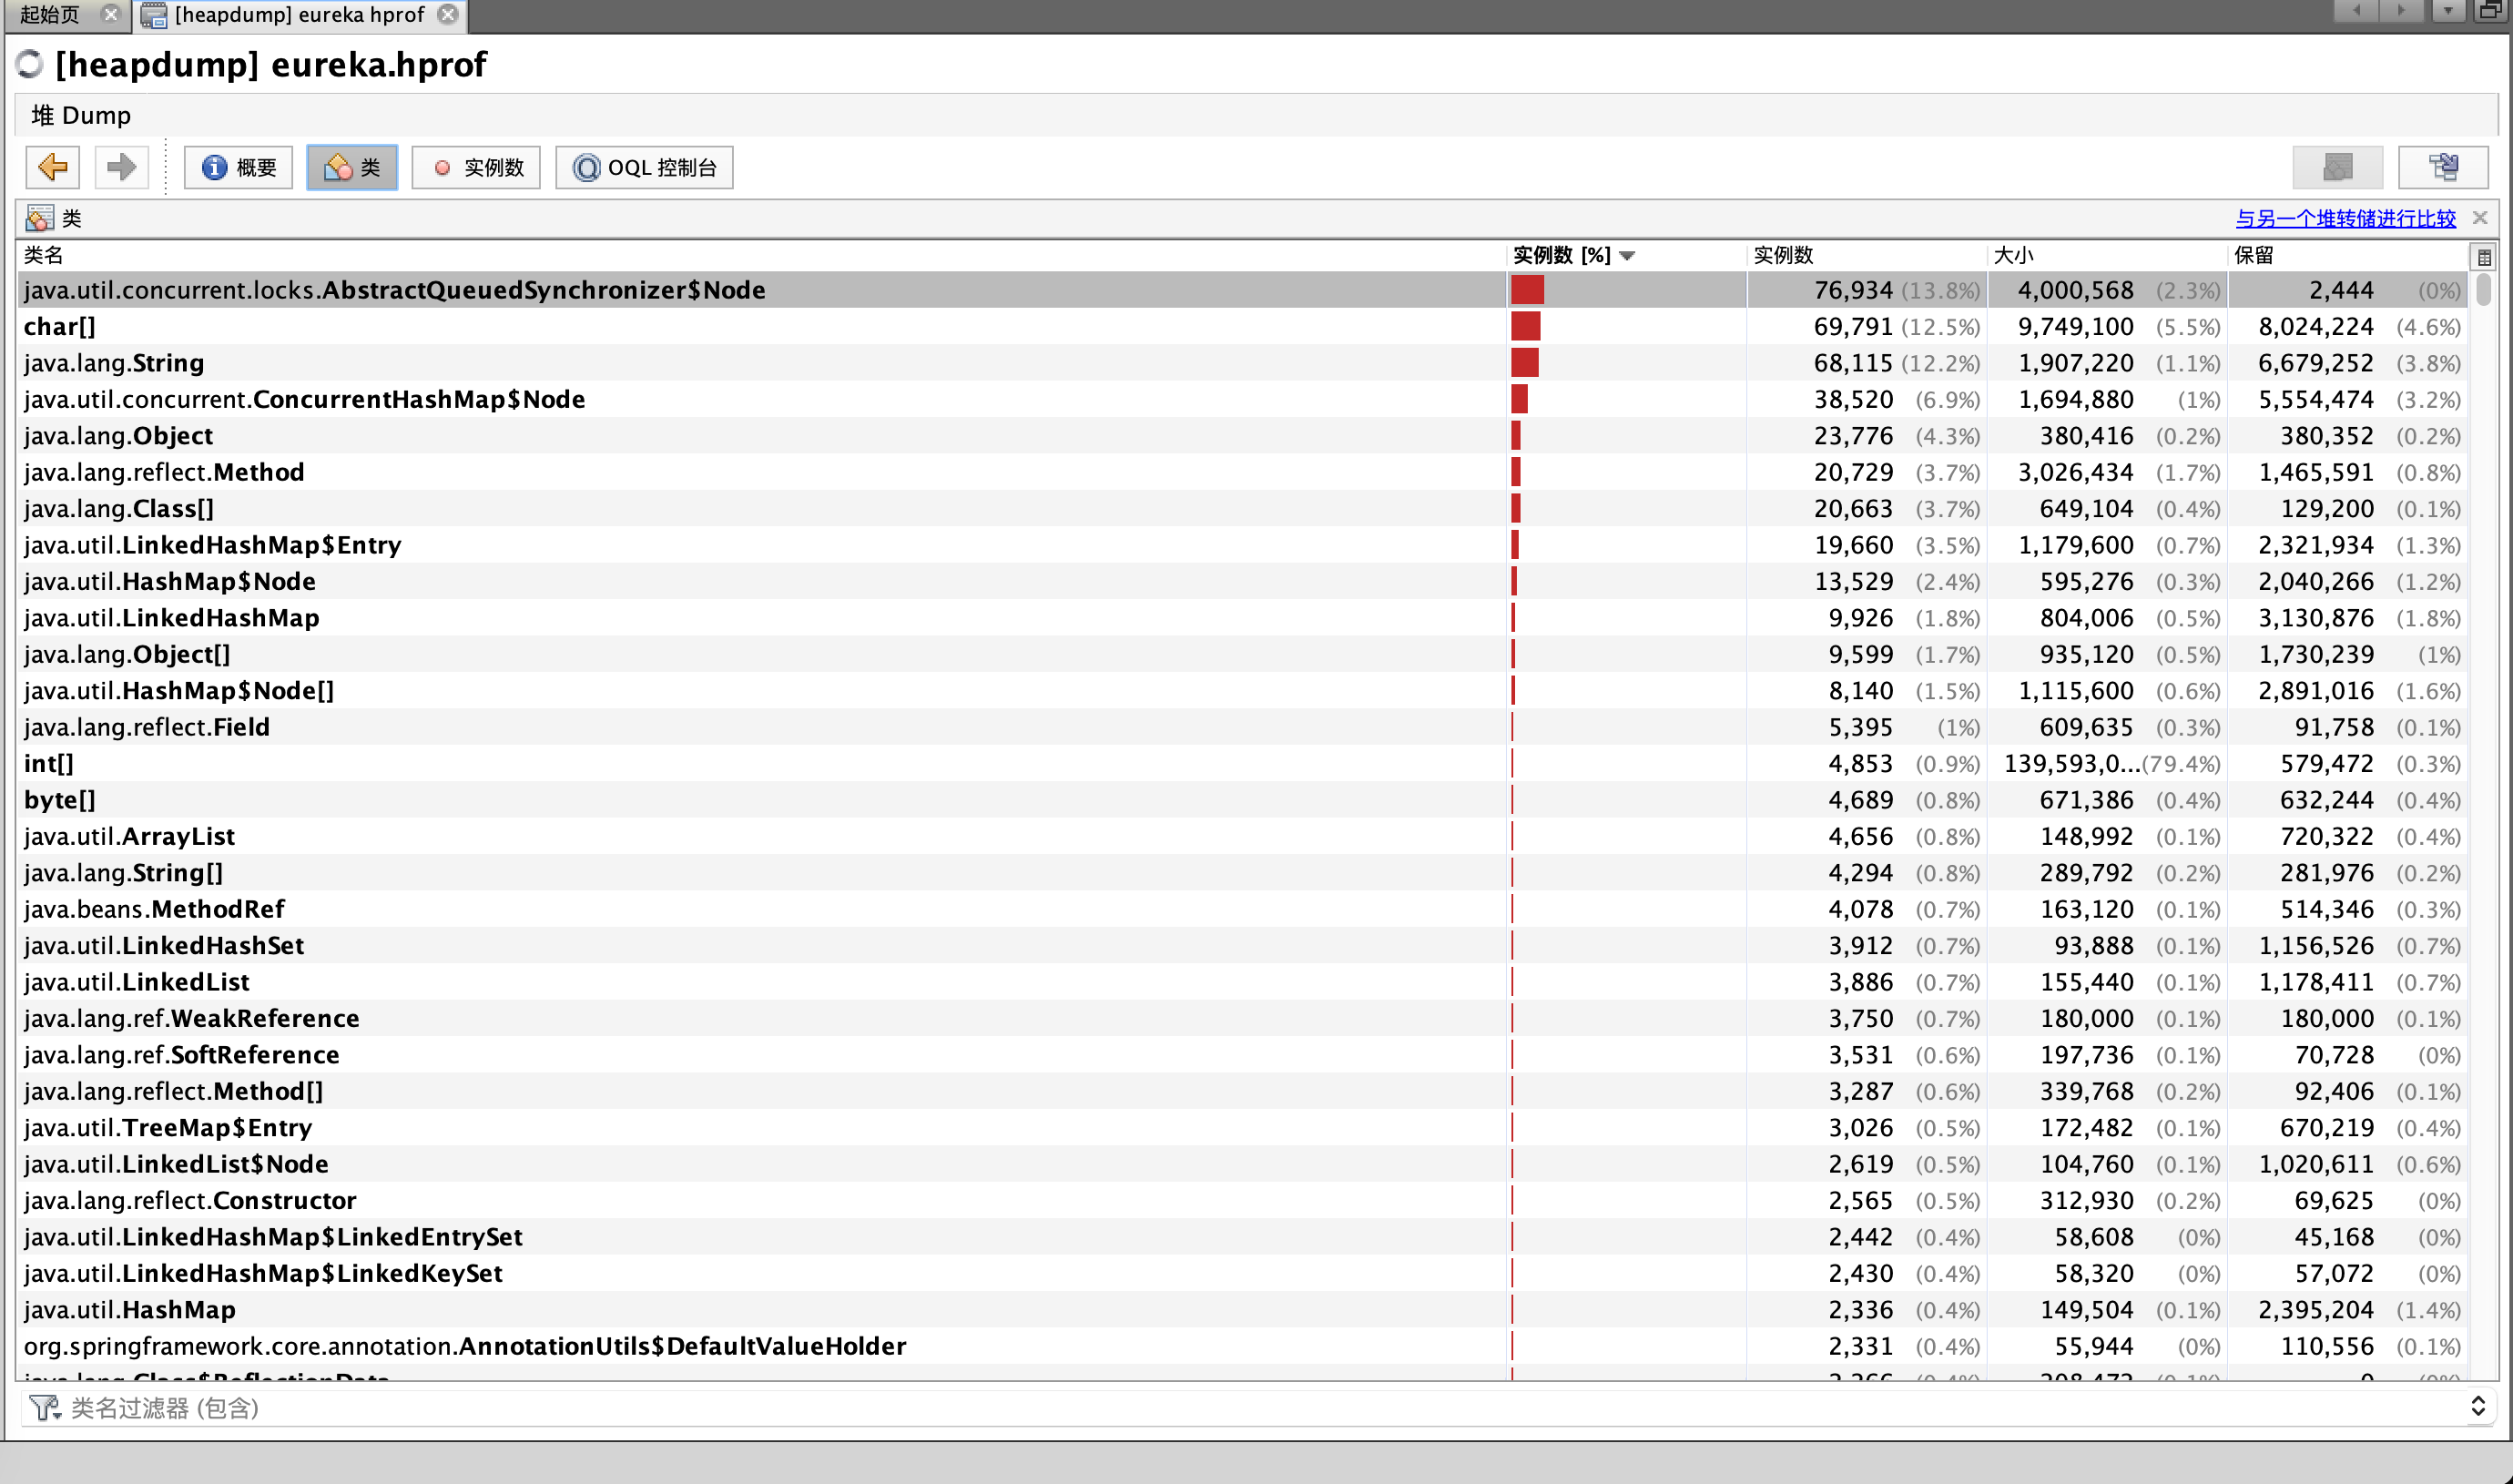This screenshot has height=1484, width=2513.
Task: Click the filter icon beside 类名过滤器
Action: pos(45,1408)
